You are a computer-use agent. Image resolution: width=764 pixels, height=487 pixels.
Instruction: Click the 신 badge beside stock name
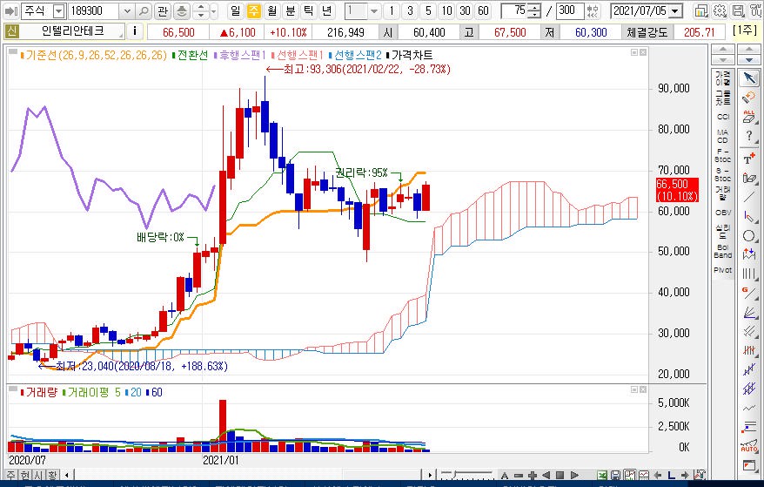coord(11,31)
